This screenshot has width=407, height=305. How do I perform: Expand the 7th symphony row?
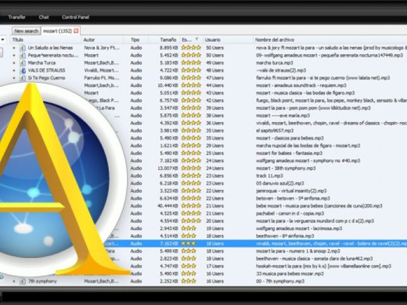tap(14, 281)
